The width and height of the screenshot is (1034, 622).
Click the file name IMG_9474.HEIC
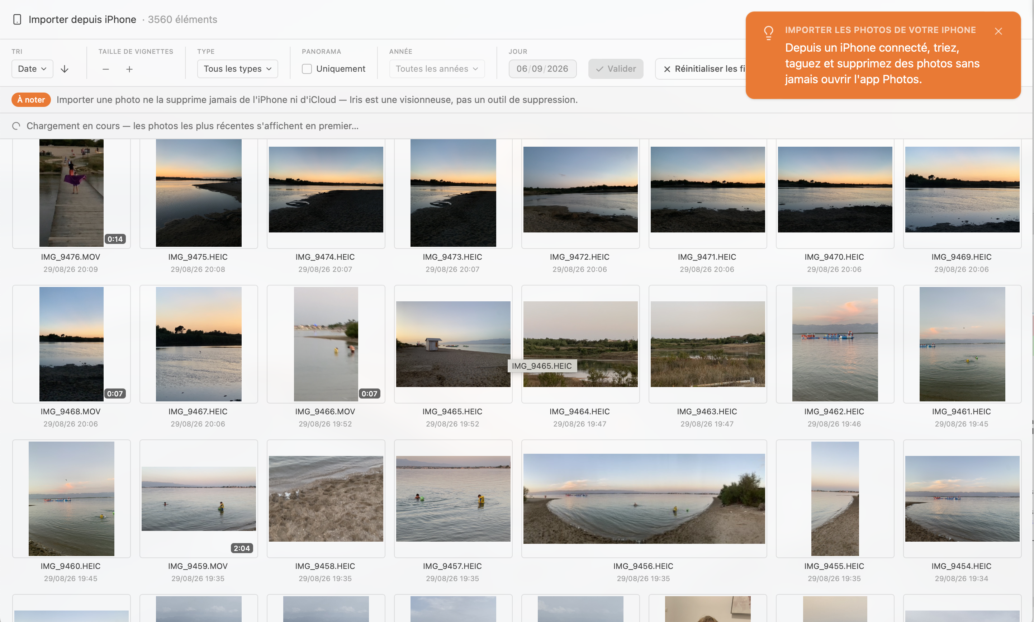(x=325, y=257)
